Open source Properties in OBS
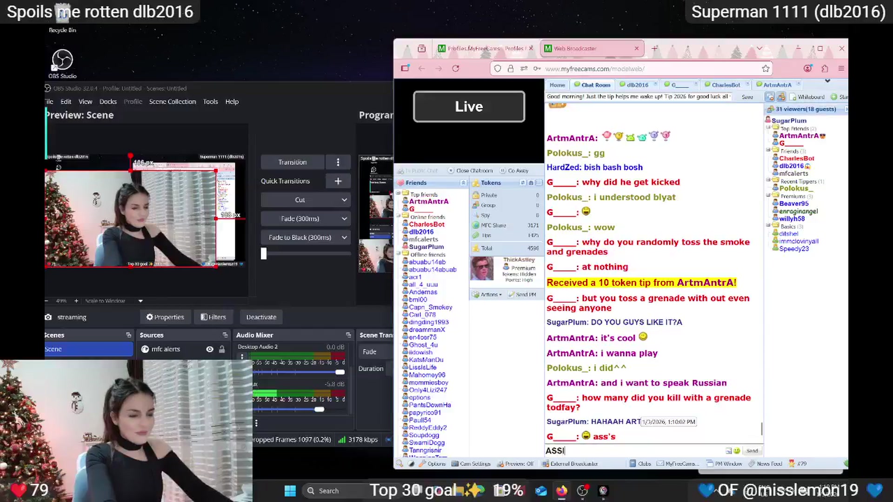The width and height of the screenshot is (893, 502). click(x=165, y=317)
